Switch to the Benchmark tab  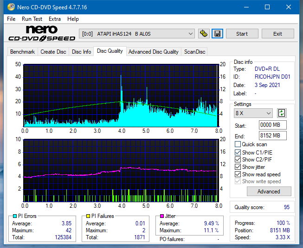(23, 52)
